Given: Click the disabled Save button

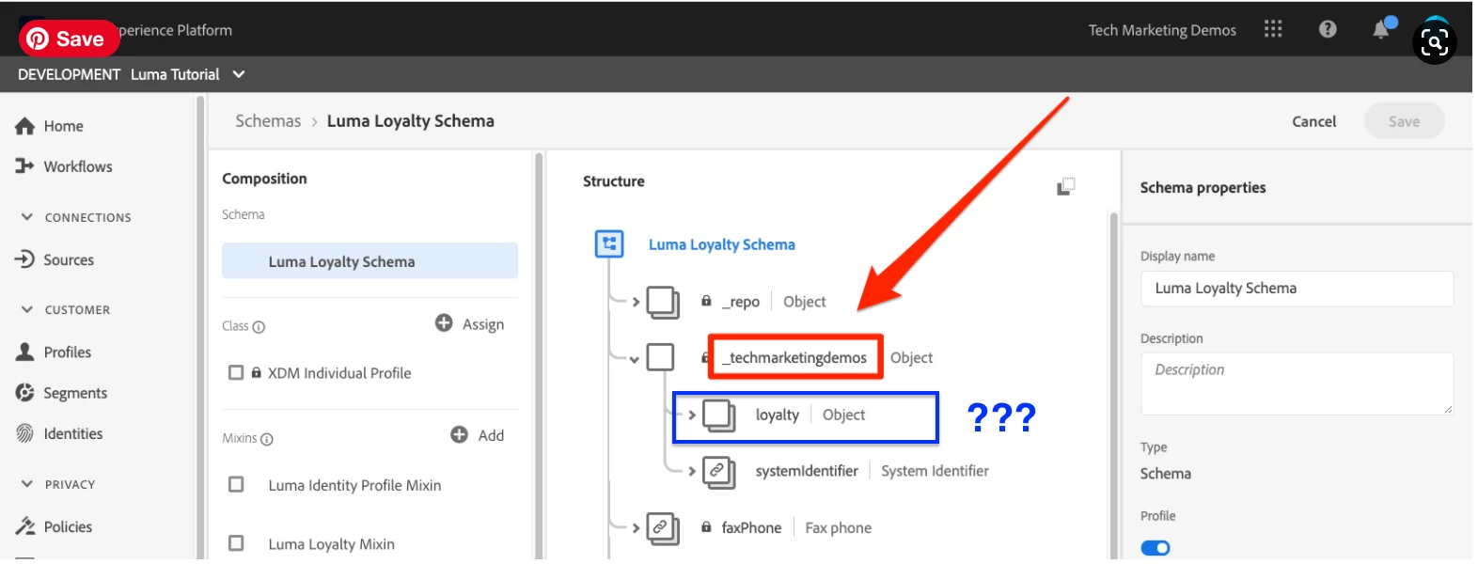Looking at the screenshot, I should [1404, 121].
